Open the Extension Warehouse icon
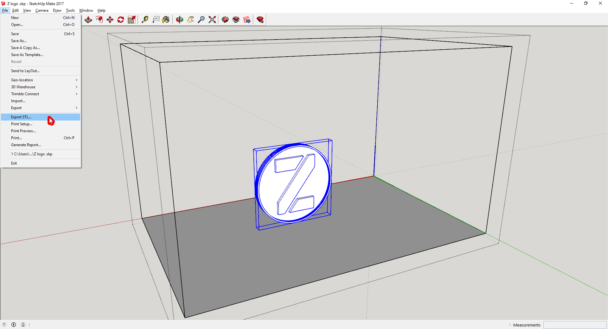This screenshot has height=329, width=608. click(236, 20)
